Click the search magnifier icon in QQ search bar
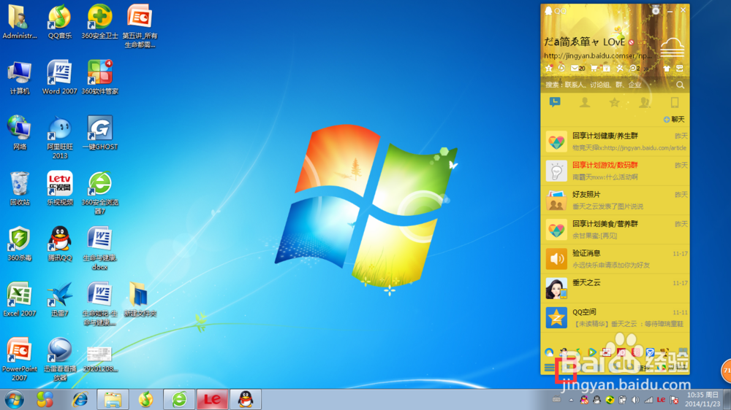 click(680, 85)
